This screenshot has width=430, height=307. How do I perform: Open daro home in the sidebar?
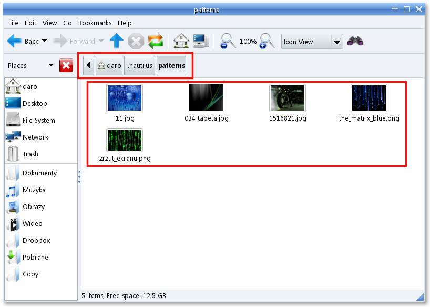coord(41,86)
